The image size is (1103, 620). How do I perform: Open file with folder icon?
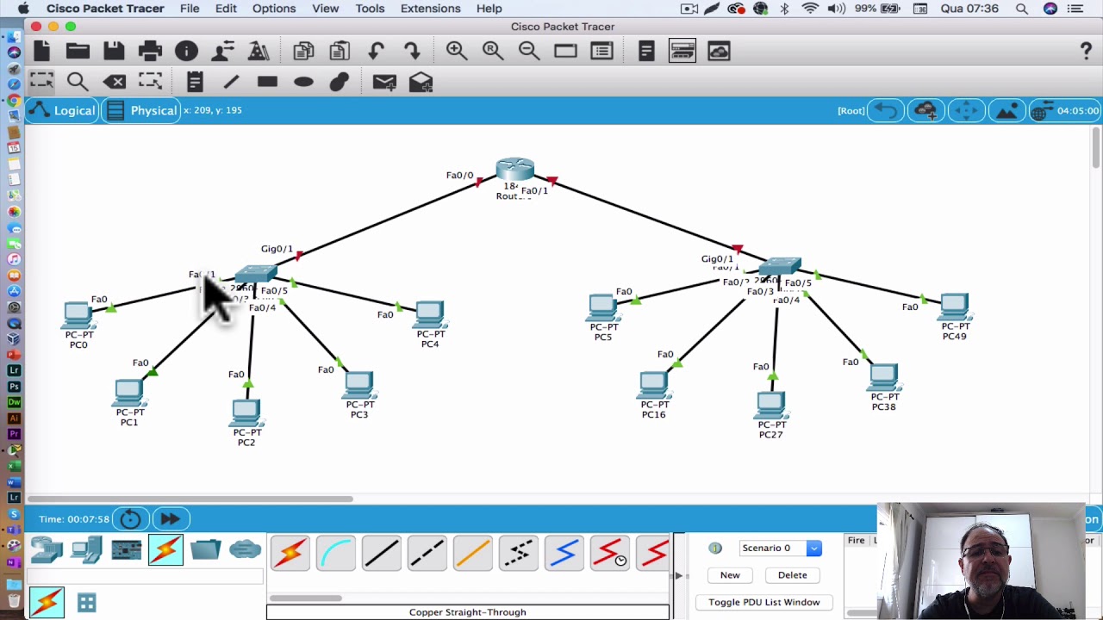(78, 52)
